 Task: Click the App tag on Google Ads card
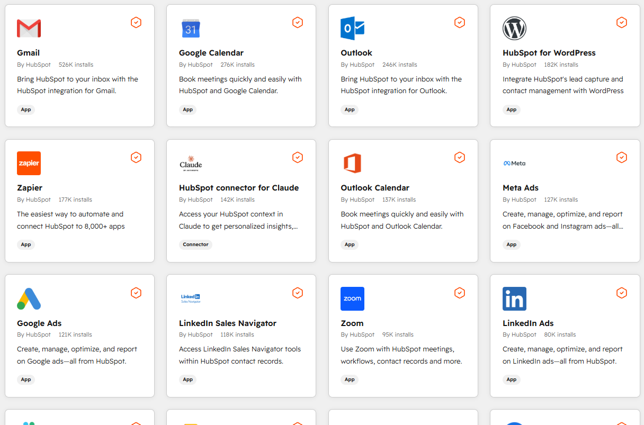coord(26,379)
